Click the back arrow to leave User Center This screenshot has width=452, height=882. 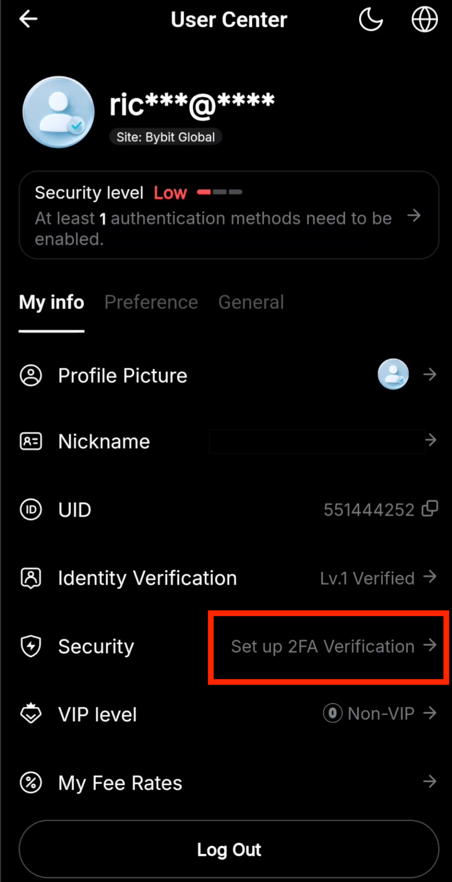[x=28, y=18]
